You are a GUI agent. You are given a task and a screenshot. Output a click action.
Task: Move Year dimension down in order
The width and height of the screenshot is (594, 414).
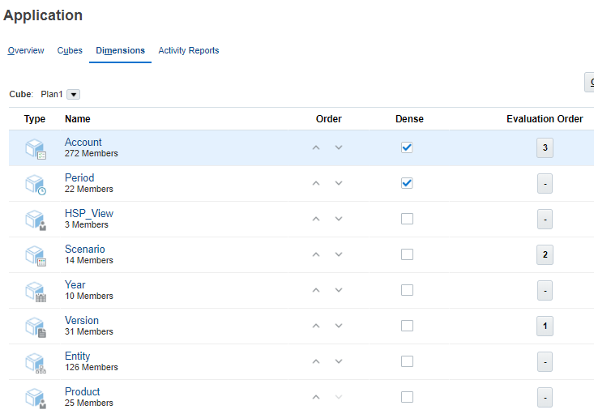point(339,290)
